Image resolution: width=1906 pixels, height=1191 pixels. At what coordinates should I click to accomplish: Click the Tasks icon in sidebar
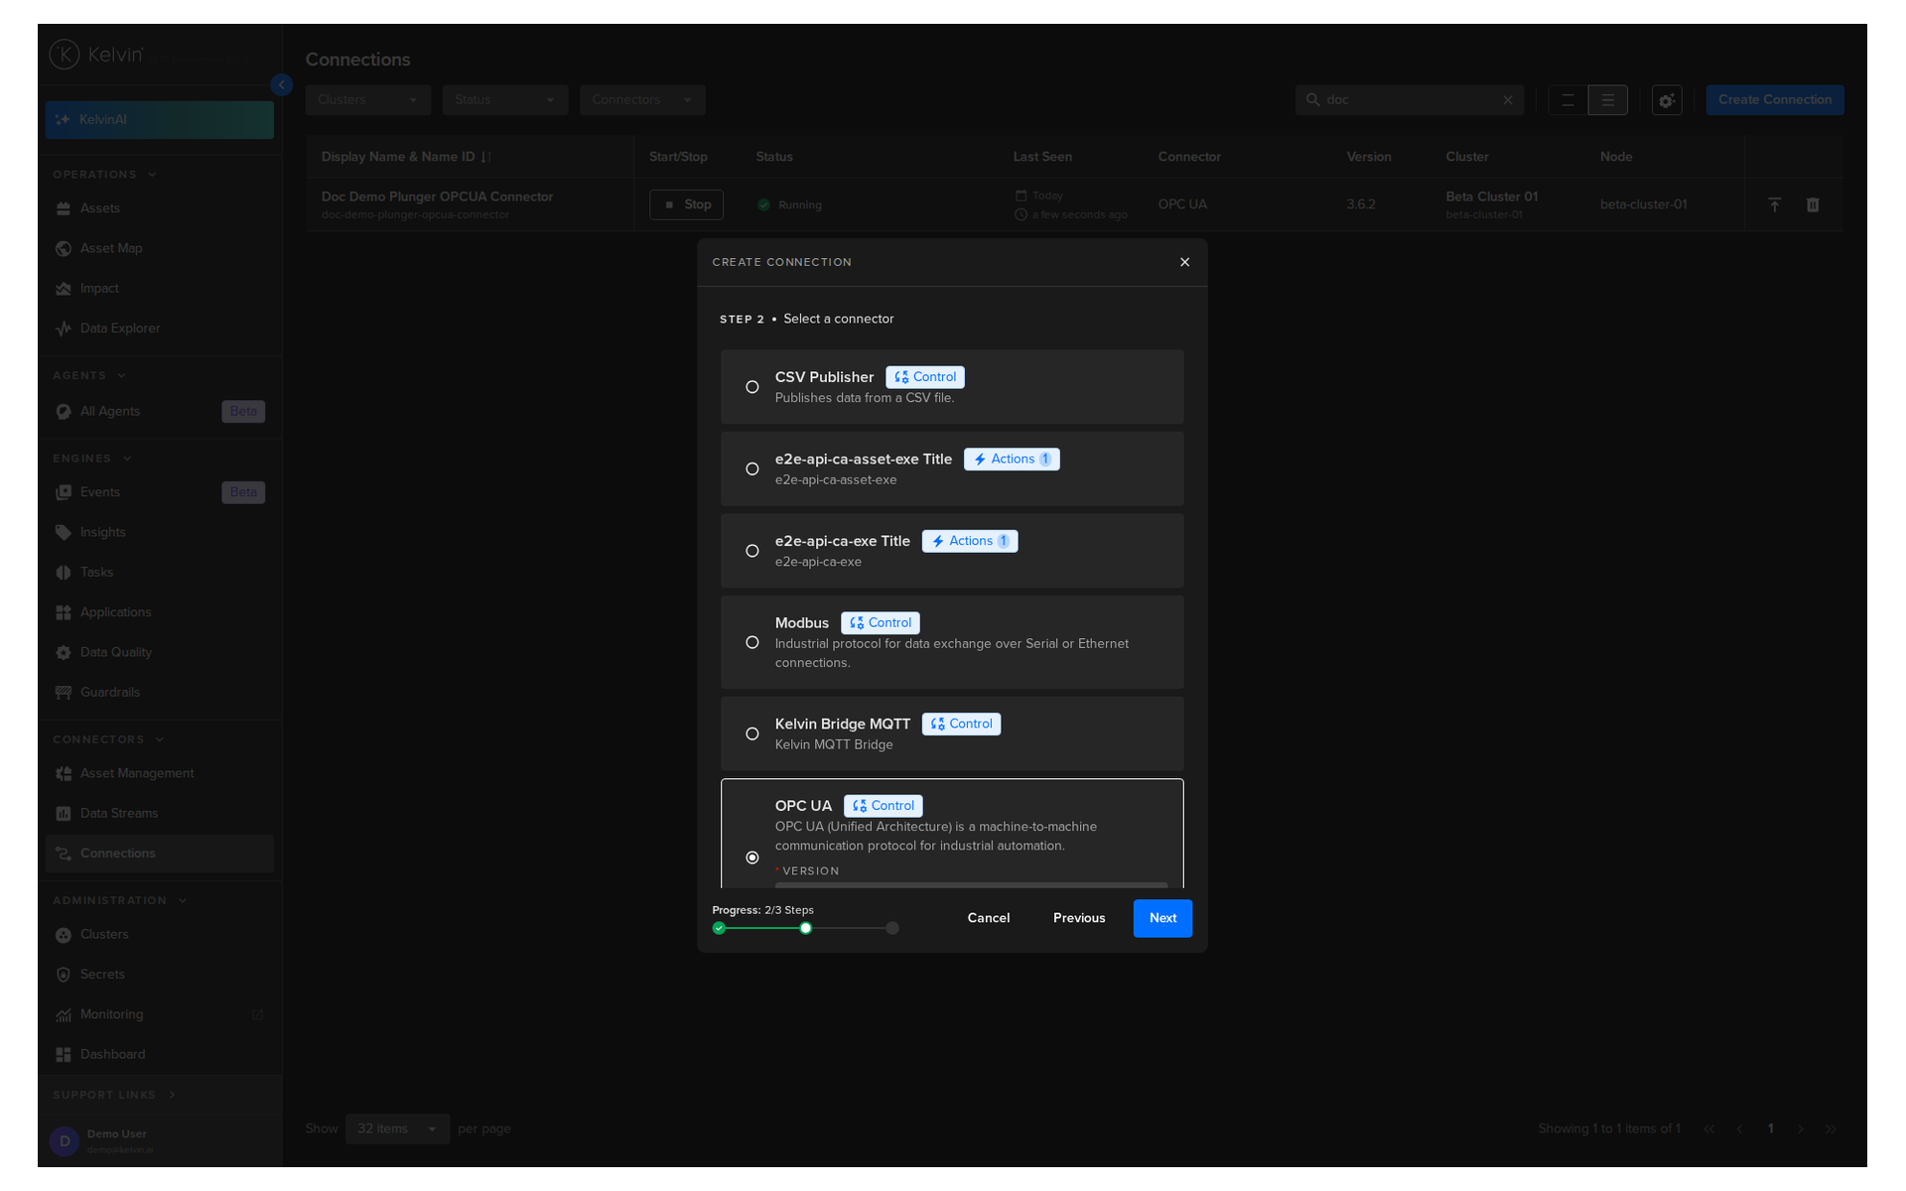pos(64,573)
